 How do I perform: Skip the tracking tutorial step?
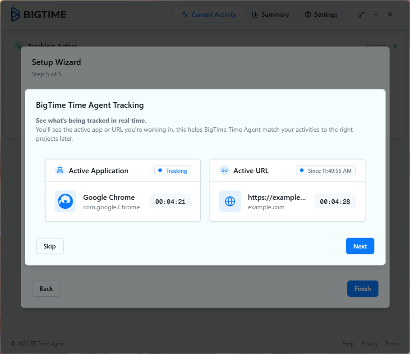[50, 246]
